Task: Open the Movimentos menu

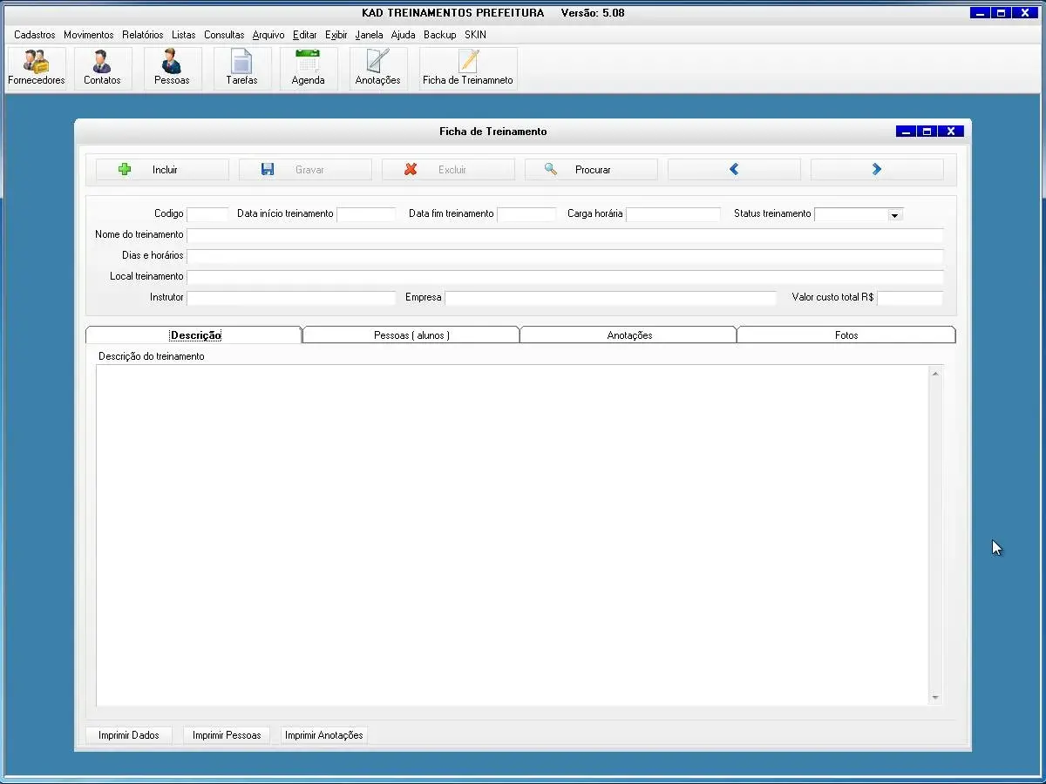Action: [89, 35]
